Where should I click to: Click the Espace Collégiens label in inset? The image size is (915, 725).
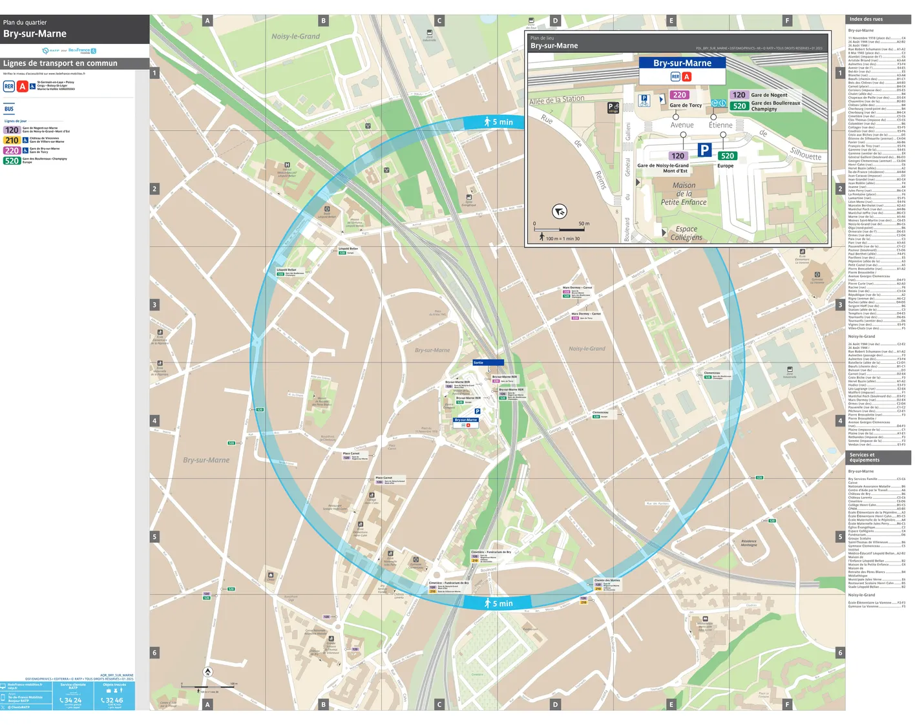click(686, 233)
